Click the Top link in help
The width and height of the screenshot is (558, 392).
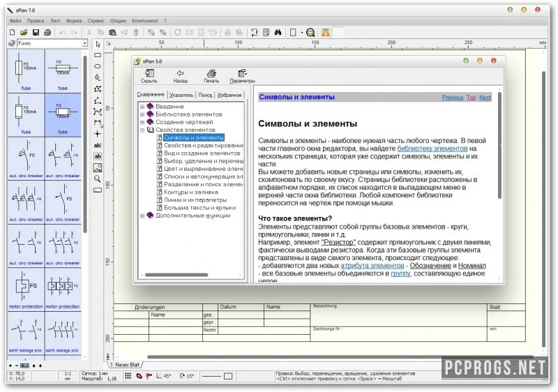pyautogui.click(x=472, y=98)
